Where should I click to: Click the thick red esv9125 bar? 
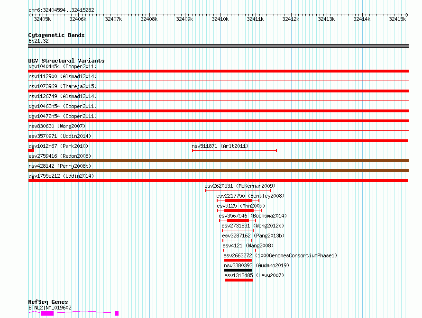point(239,210)
